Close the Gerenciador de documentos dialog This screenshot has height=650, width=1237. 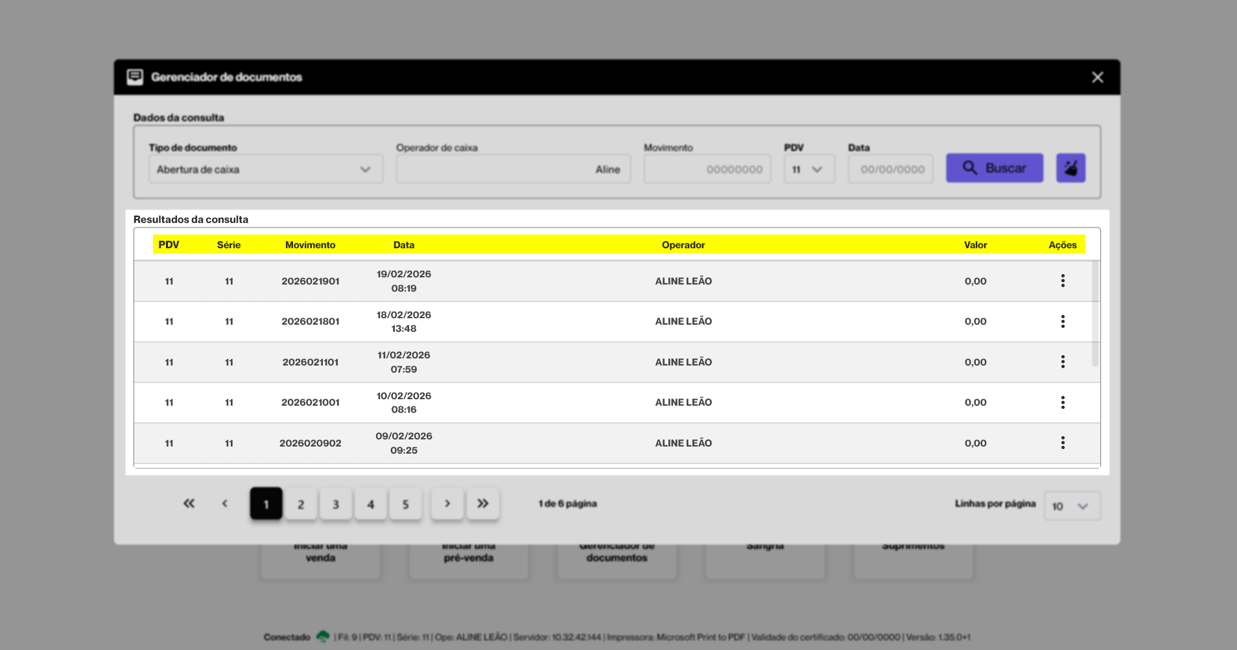(x=1097, y=77)
